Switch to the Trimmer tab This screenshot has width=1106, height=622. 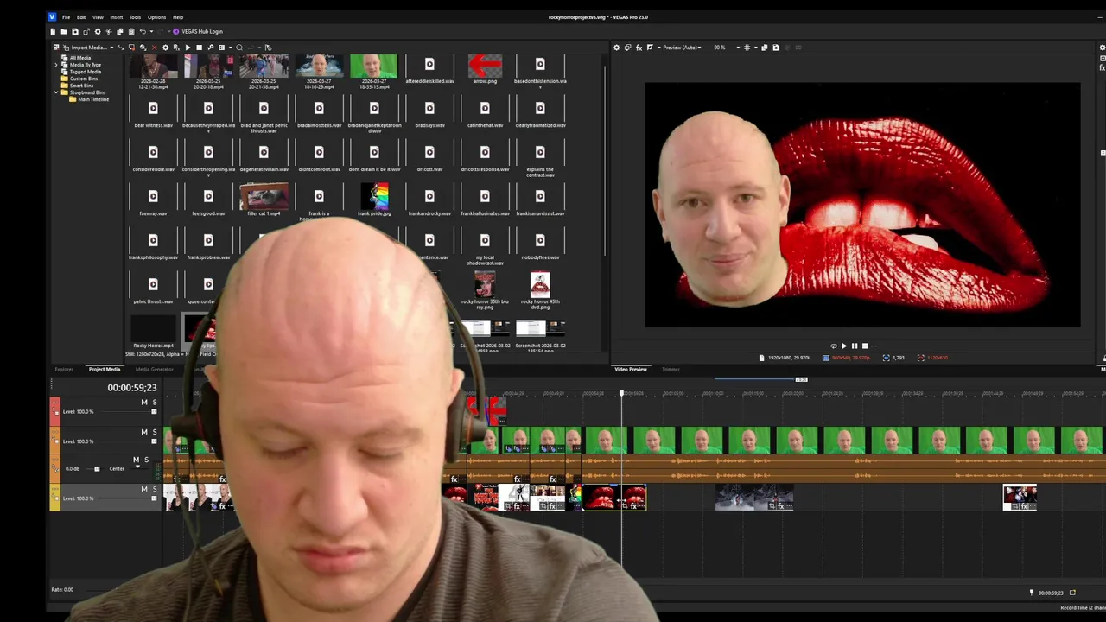[671, 370]
